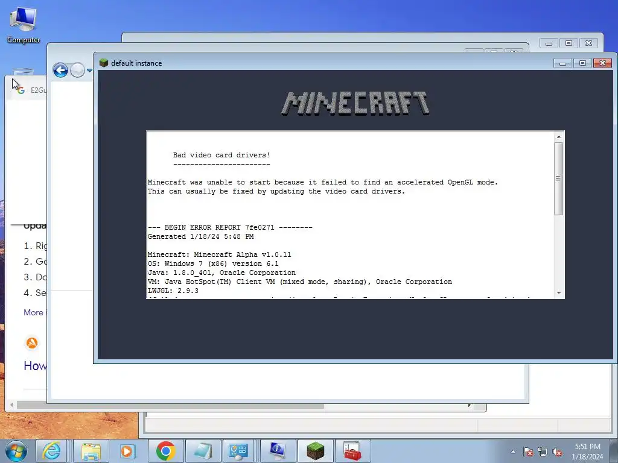The height and width of the screenshot is (463, 618).
Task: Maximize the rearmost background window
Action: [x=569, y=43]
